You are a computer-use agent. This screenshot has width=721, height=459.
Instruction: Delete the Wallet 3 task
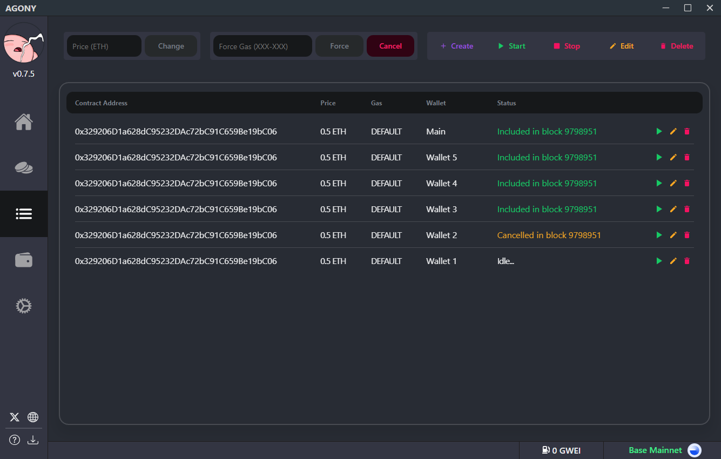point(687,209)
